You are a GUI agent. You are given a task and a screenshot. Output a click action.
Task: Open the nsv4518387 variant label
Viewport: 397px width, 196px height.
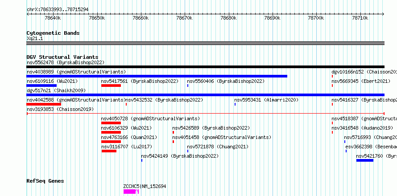tap(364, 118)
